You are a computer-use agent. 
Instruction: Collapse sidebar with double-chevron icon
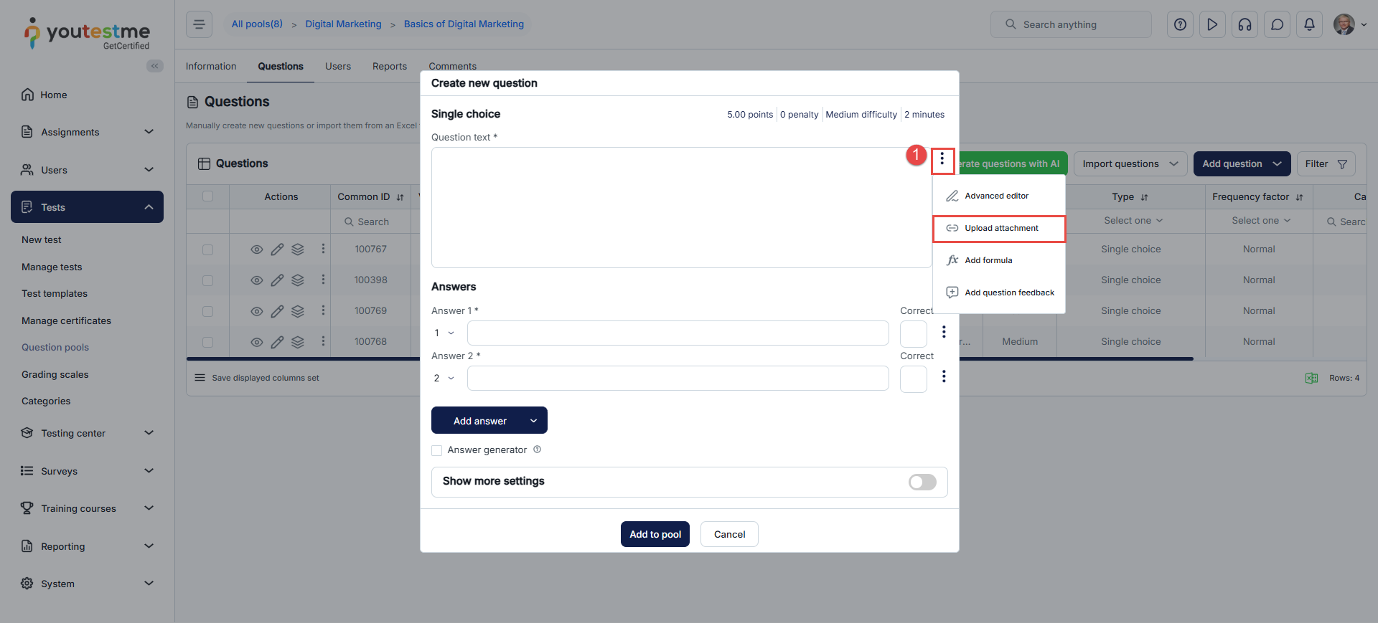[154, 66]
